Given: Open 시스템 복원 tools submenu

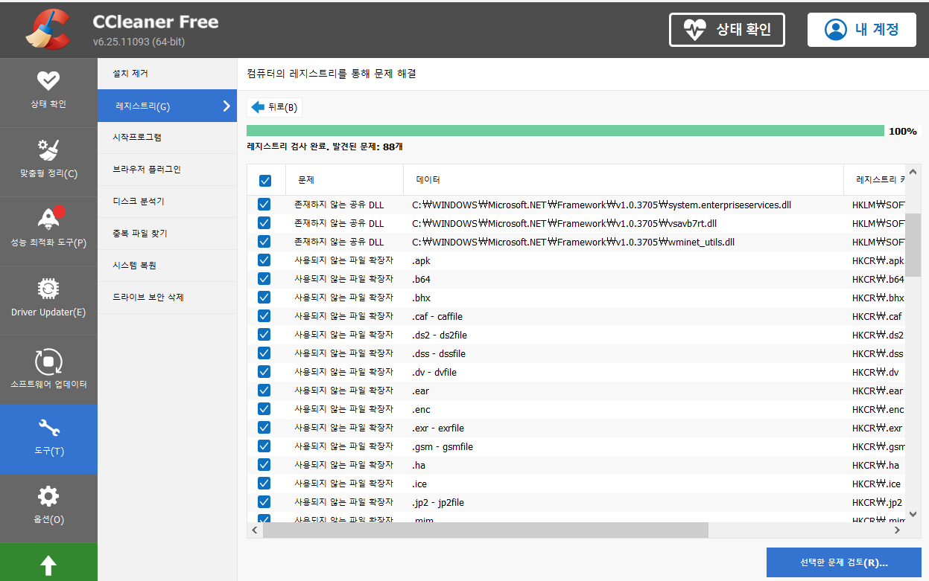Looking at the screenshot, I should pos(167,266).
